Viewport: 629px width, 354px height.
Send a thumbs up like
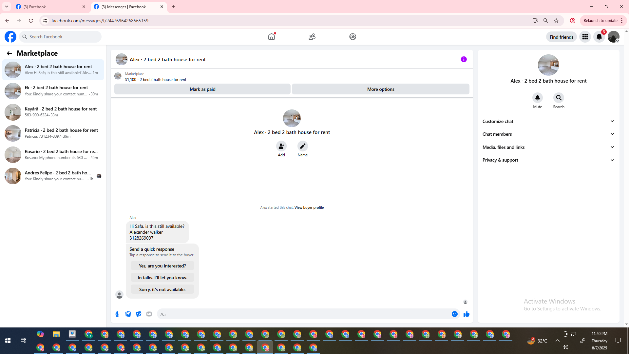466,314
